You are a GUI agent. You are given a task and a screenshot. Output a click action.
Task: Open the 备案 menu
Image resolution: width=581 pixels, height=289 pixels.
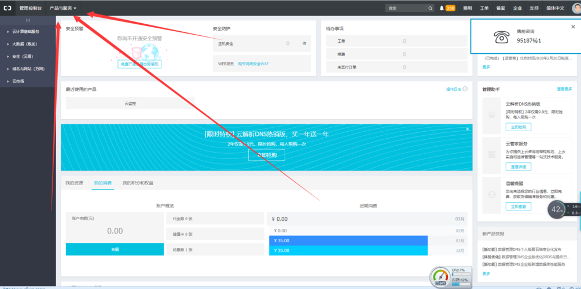click(x=501, y=8)
